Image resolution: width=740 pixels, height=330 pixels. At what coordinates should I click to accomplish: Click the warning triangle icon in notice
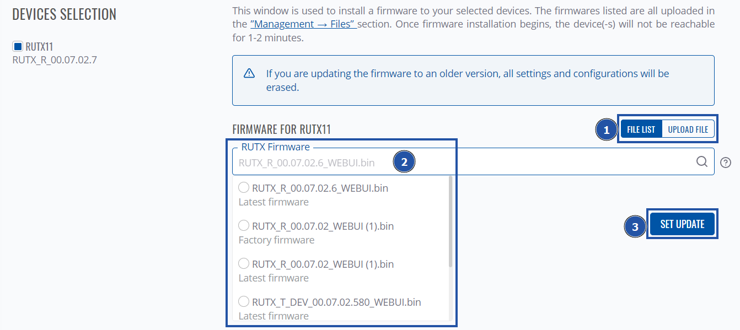coord(249,73)
